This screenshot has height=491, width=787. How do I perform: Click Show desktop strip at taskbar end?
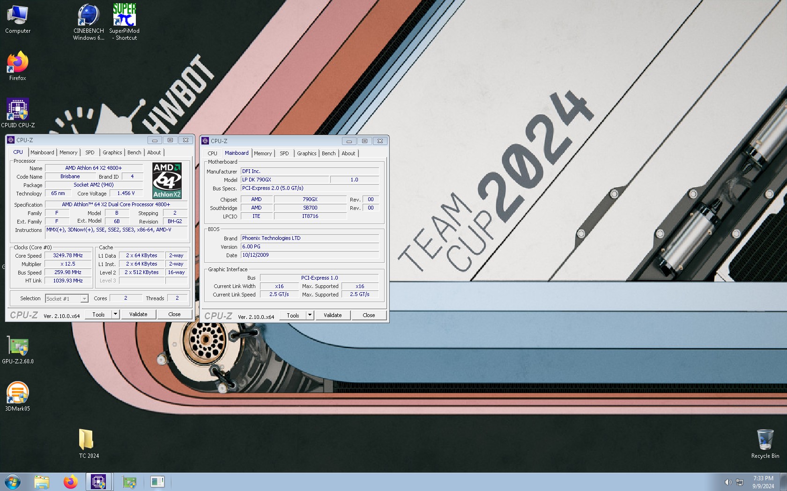point(784,482)
